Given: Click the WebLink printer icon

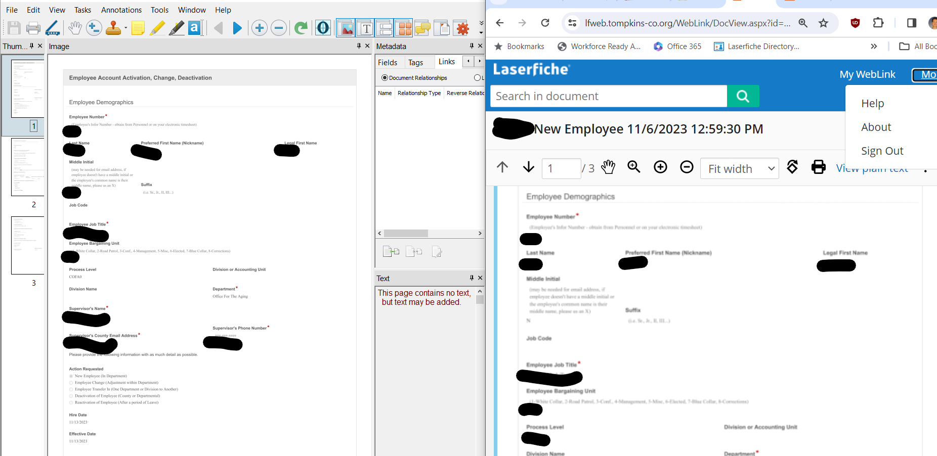Looking at the screenshot, I should coord(819,167).
